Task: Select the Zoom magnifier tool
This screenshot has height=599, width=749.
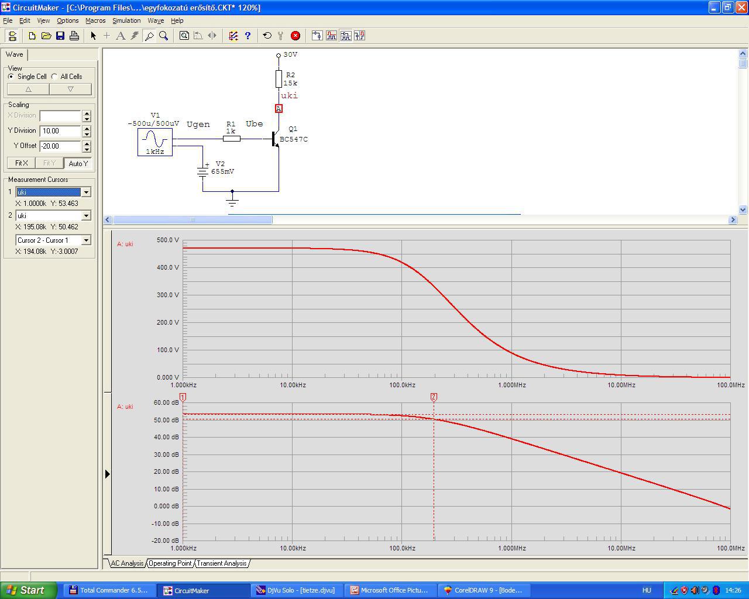Action: 163,36
